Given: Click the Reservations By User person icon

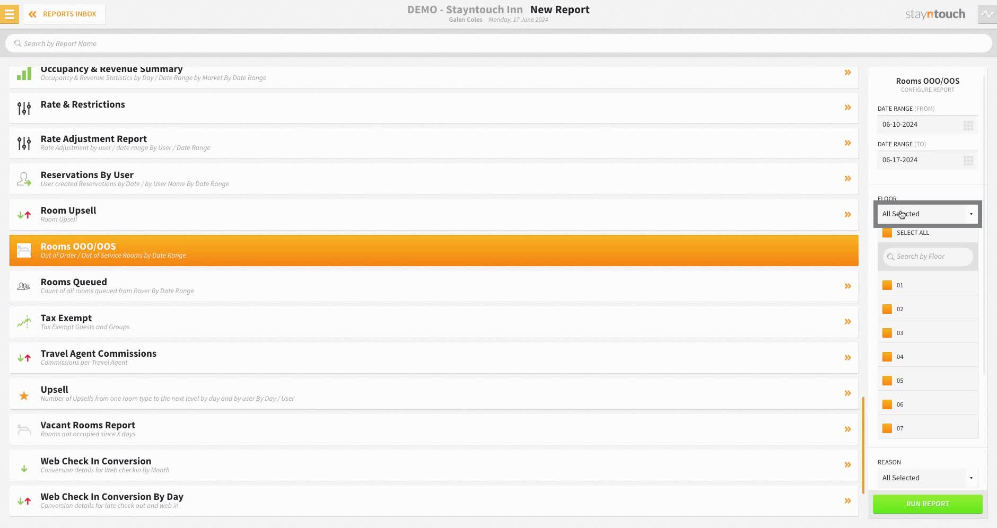Looking at the screenshot, I should (x=24, y=179).
